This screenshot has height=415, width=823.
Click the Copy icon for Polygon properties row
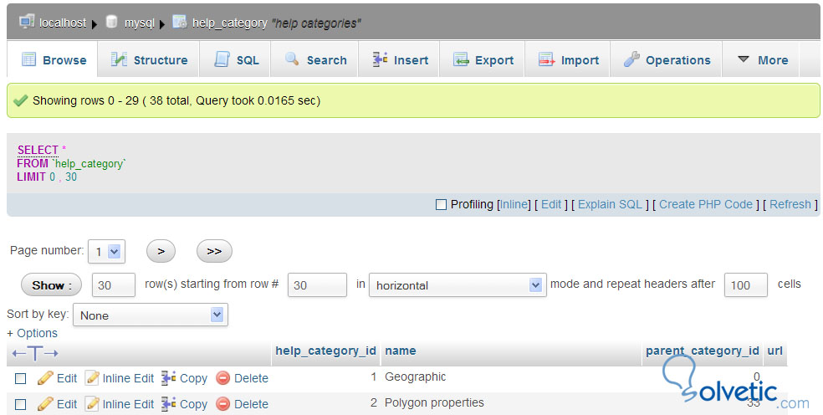point(168,404)
